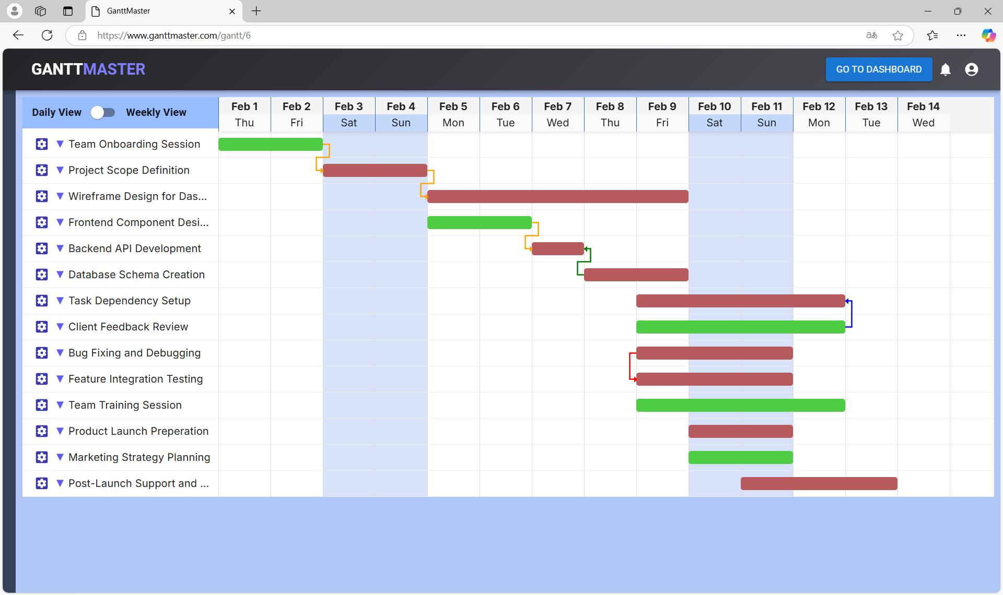Switch the view toggle to Weekly View
The width and height of the screenshot is (1003, 595).
point(103,112)
